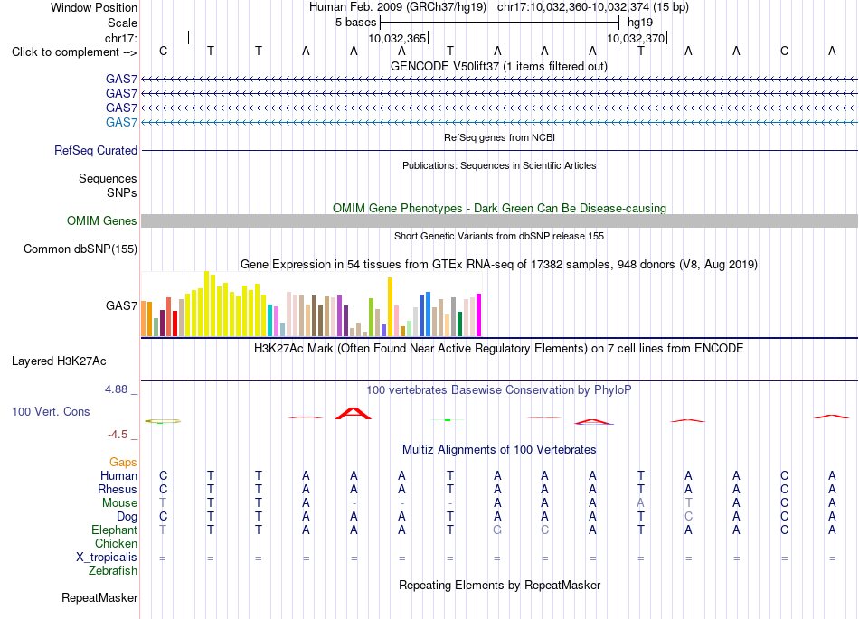
Task: Click the gray A base in Mouse row
Action: click(640, 502)
